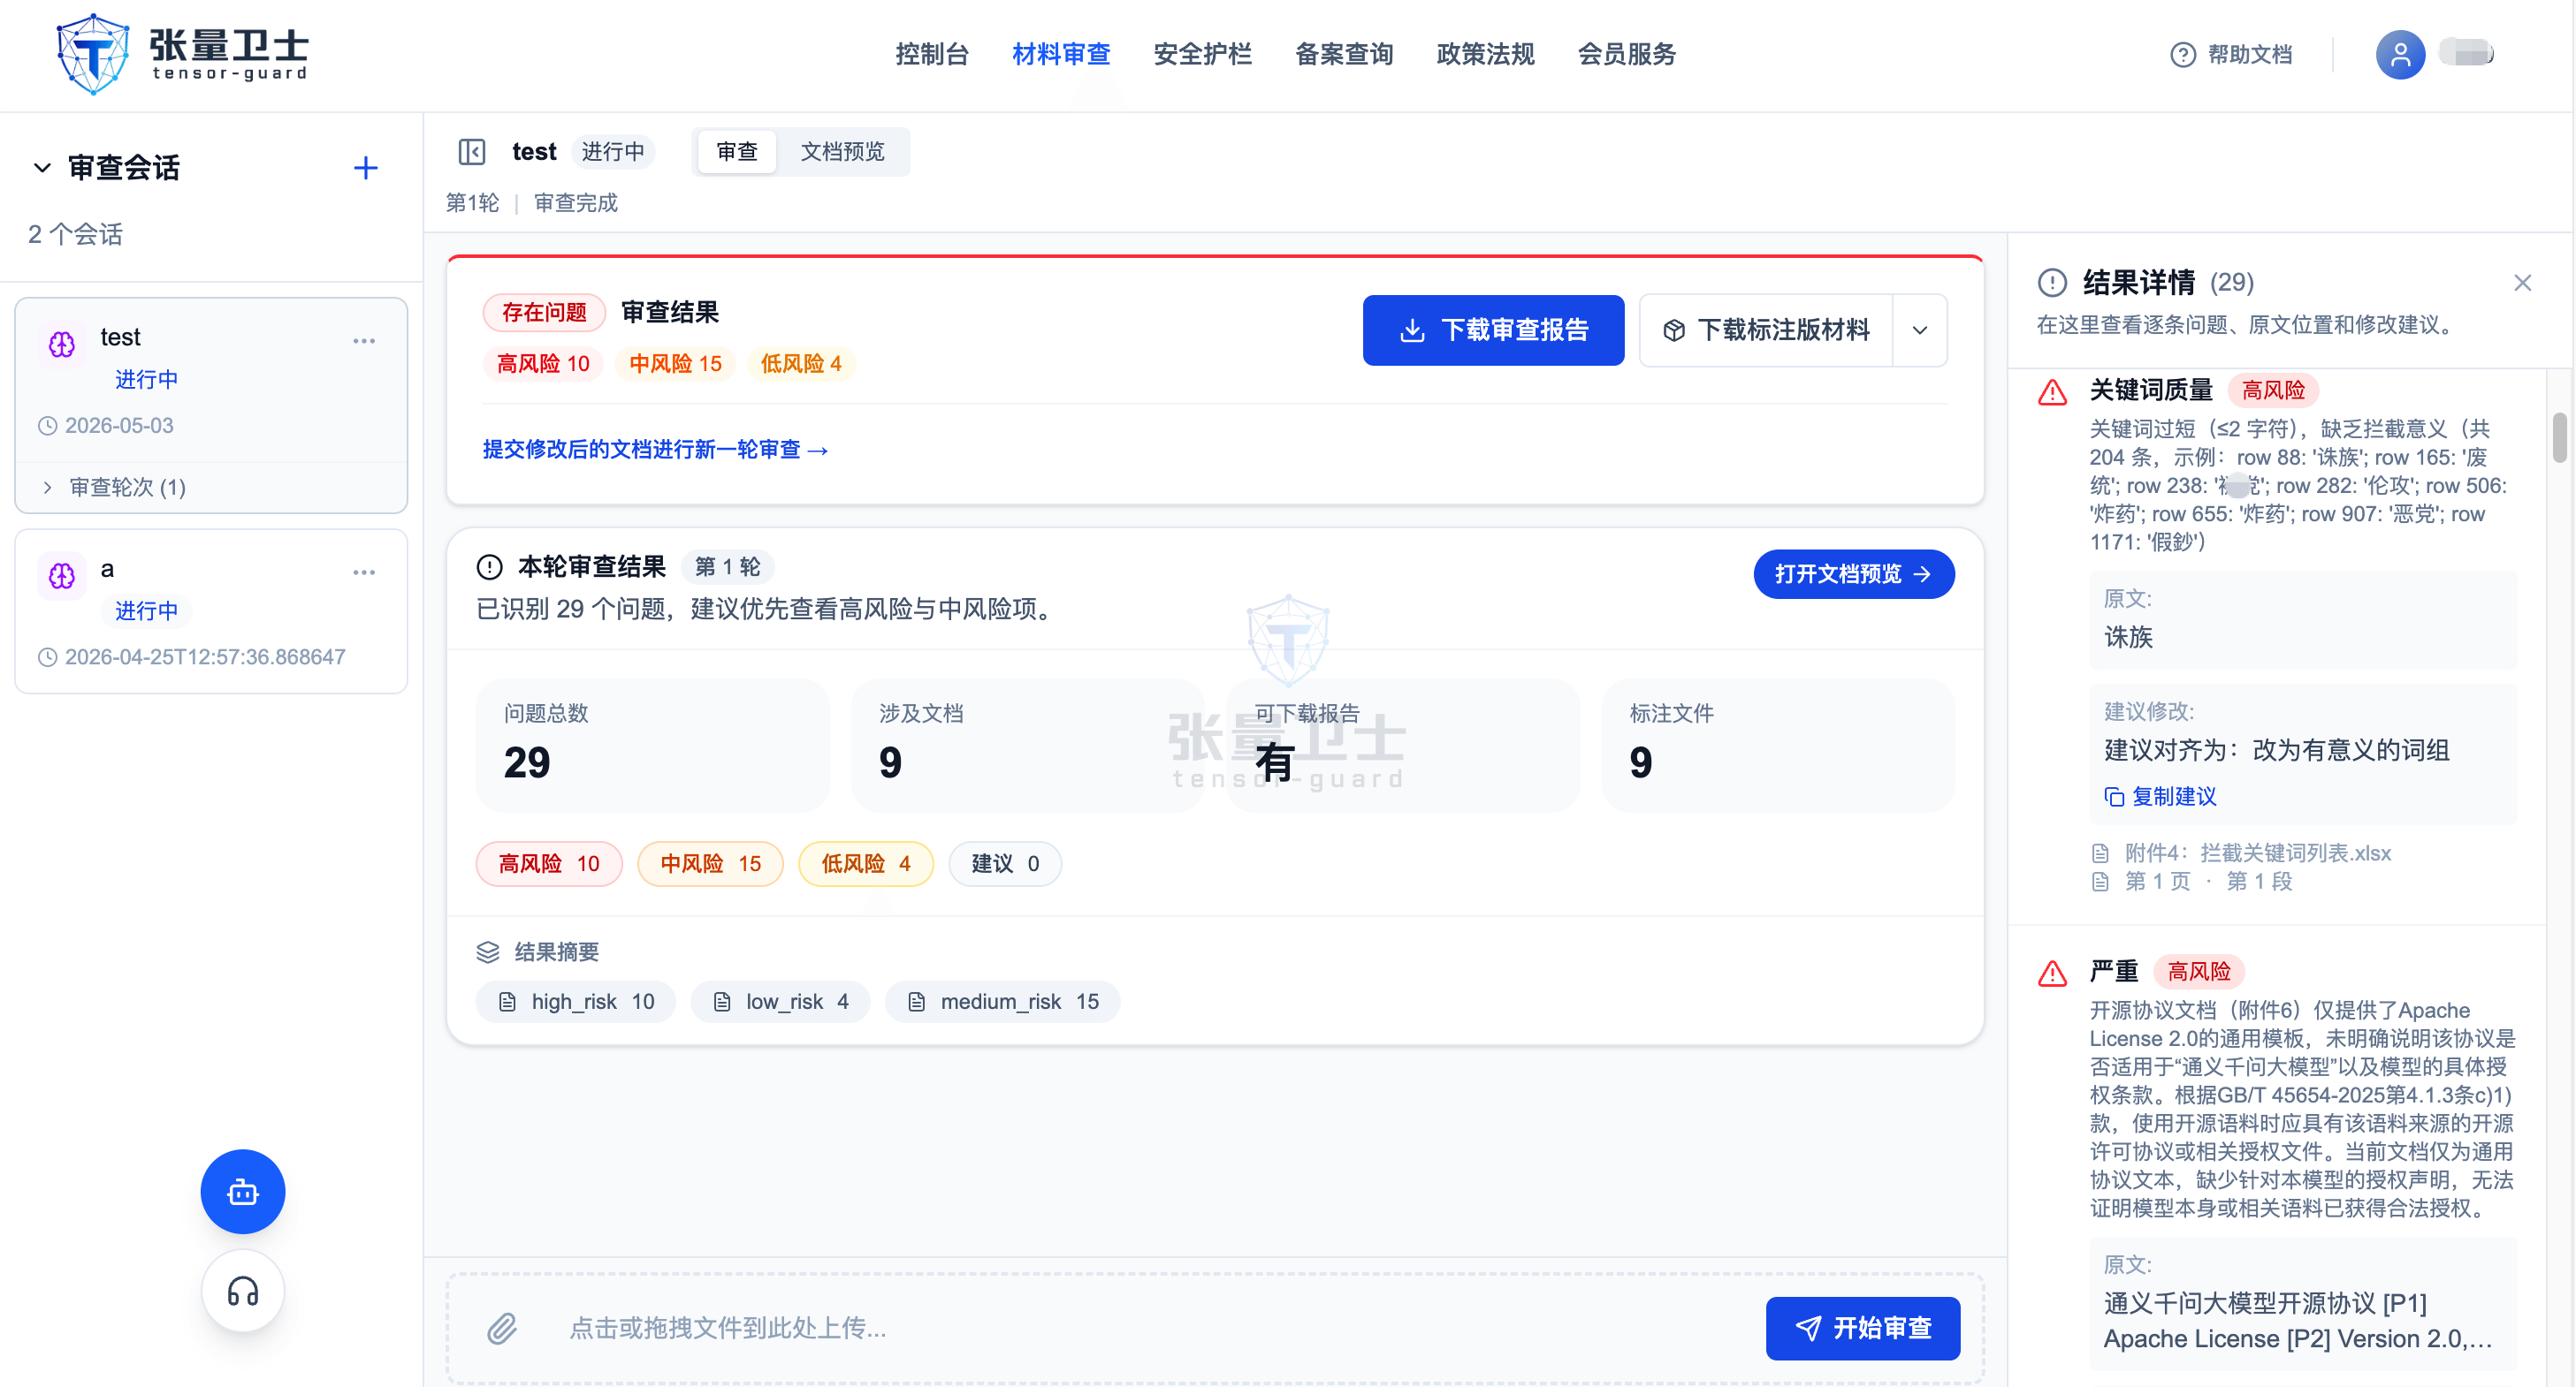Click the warning icon beside 关键词质量
Viewport: 2576px width, 1387px height.
pyautogui.click(x=2052, y=391)
